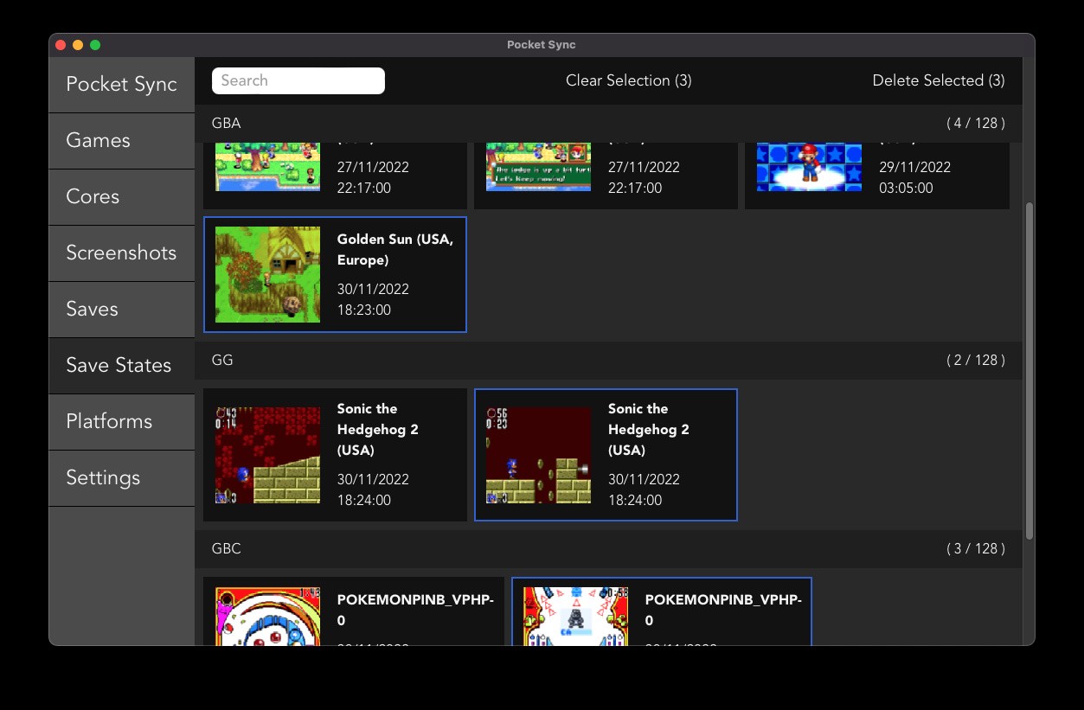Select Save States in the sidebar
The width and height of the screenshot is (1084, 710).
coord(121,366)
